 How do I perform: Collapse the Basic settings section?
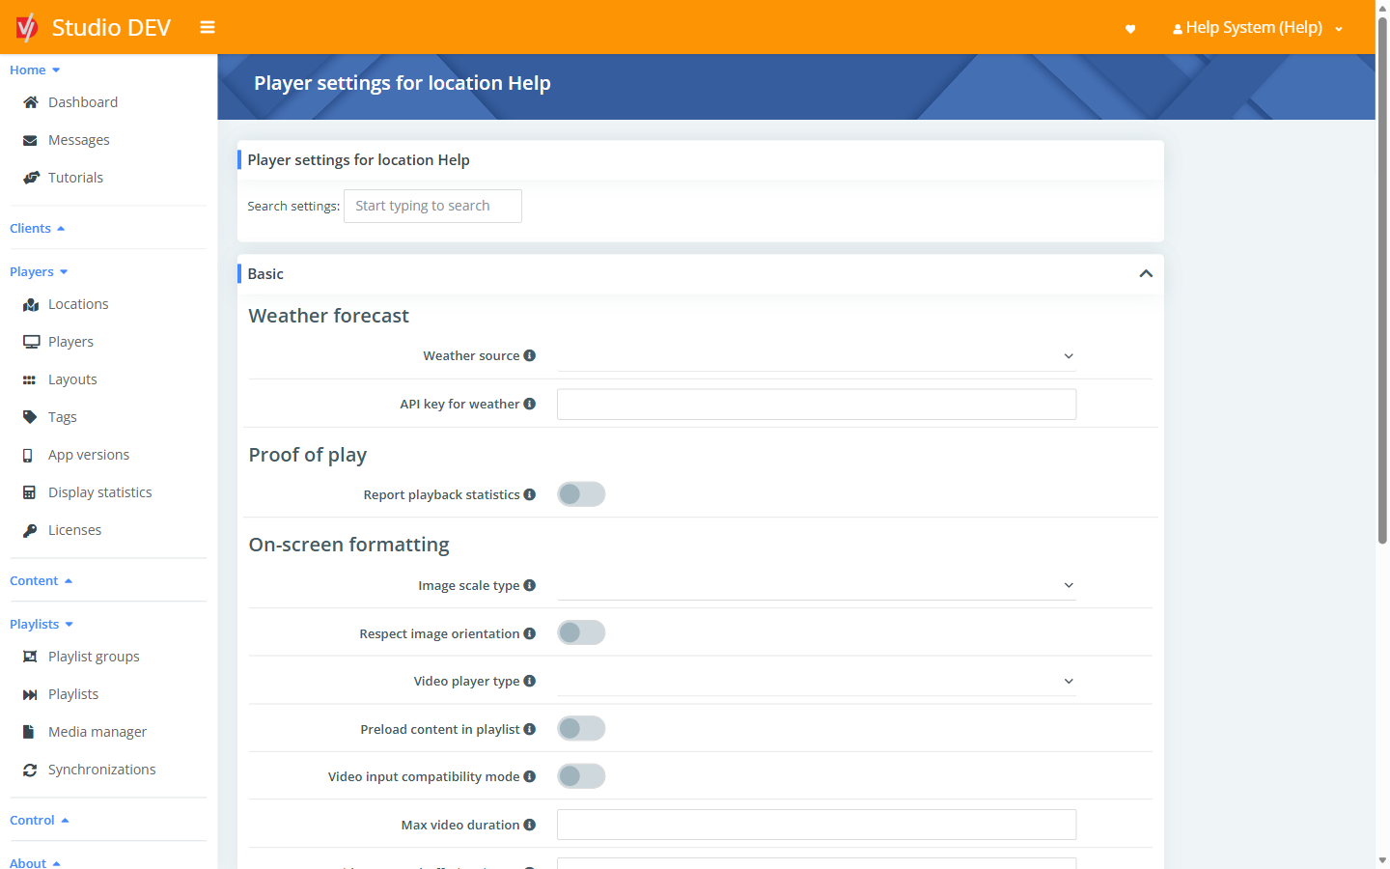[1146, 274]
